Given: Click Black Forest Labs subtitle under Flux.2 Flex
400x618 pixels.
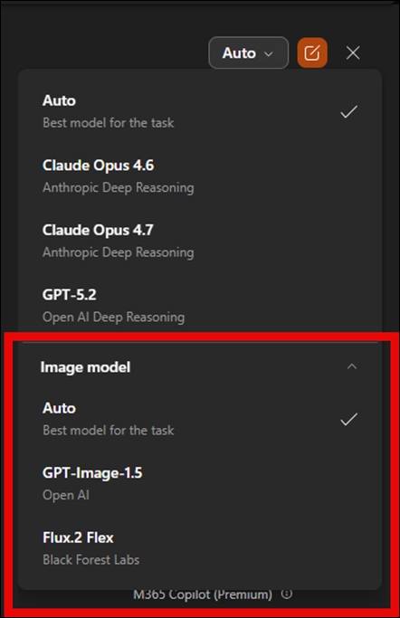Looking at the screenshot, I should click(x=91, y=560).
